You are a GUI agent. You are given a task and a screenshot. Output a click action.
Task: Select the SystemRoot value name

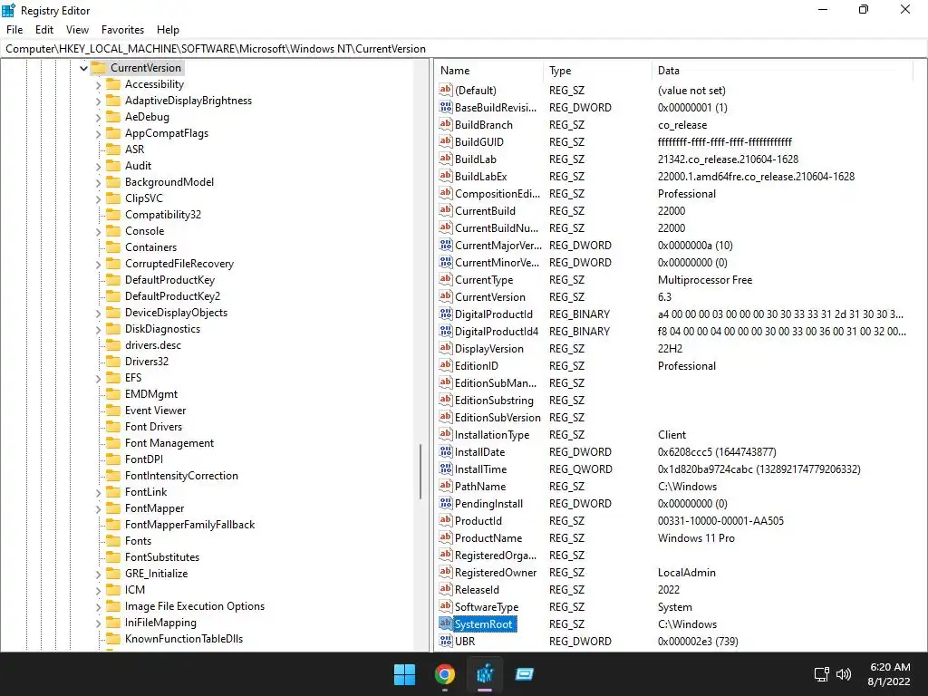pos(485,623)
